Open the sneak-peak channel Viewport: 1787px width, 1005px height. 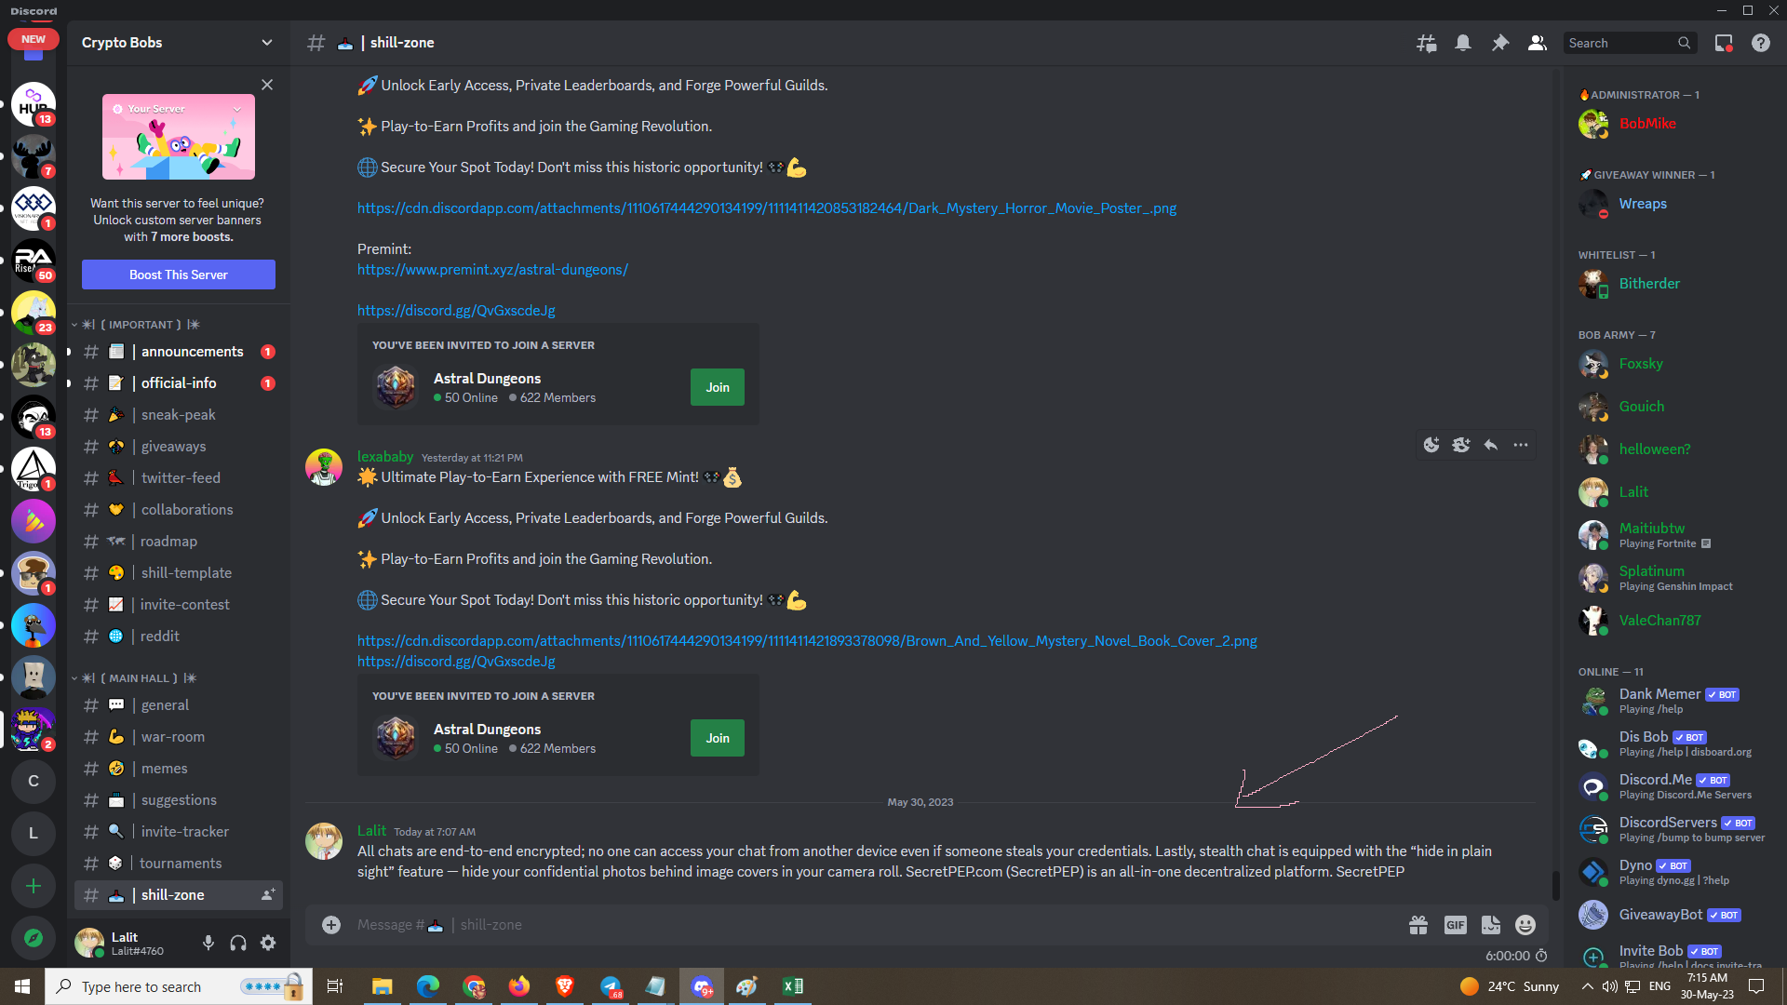[x=179, y=415]
